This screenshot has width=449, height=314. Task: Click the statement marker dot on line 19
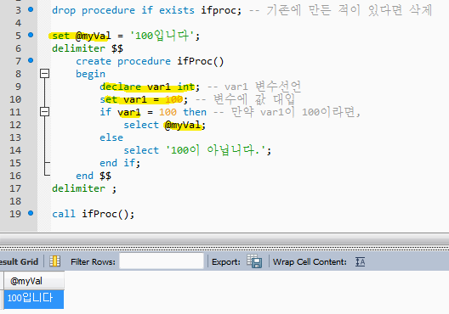pyautogui.click(x=31, y=213)
